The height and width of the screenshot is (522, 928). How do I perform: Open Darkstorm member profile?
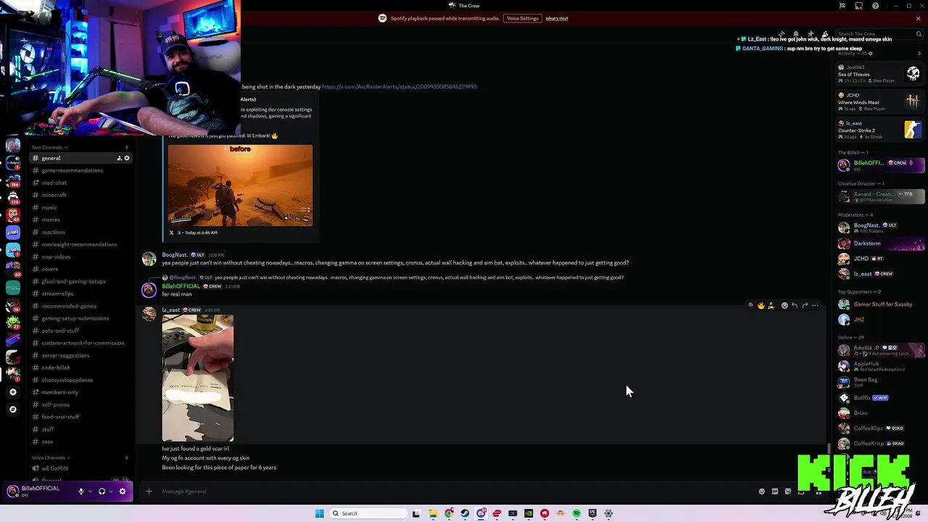pyautogui.click(x=879, y=244)
